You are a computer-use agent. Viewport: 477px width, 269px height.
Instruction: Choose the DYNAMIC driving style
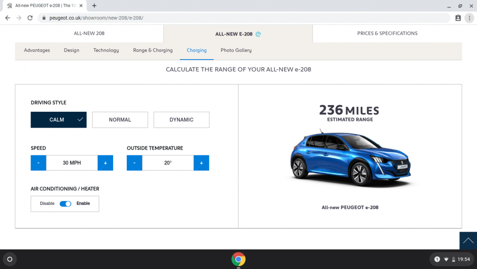pyautogui.click(x=181, y=120)
